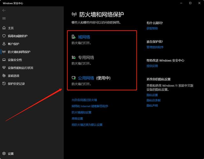Open 专用网络 firewall settings
Viewport: 204px width, 159px height.
[86, 58]
